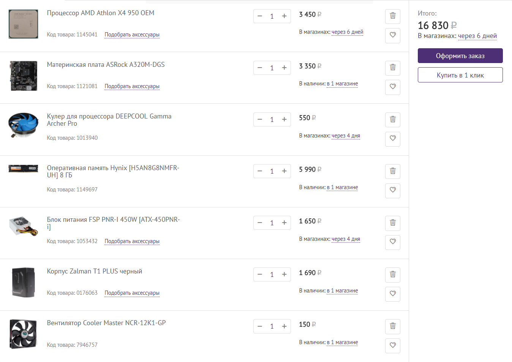The width and height of the screenshot is (512, 362).
Task: Open Материнская плата ASRock A320M-DGS product page
Action: (106, 65)
